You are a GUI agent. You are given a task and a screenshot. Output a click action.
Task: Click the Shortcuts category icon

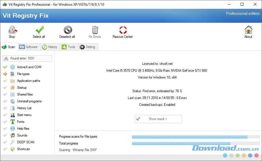point(13,149)
